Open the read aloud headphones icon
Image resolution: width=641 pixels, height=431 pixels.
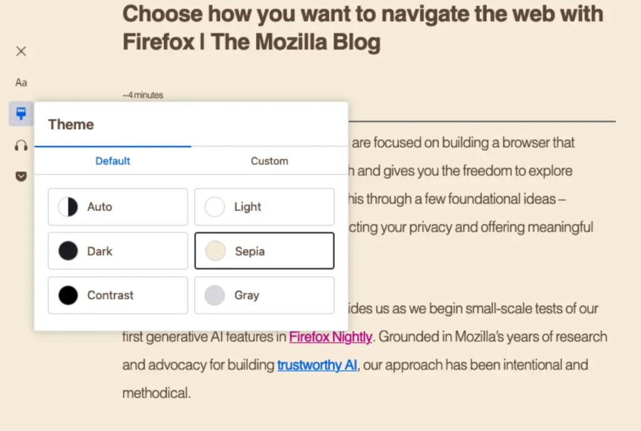click(x=21, y=145)
